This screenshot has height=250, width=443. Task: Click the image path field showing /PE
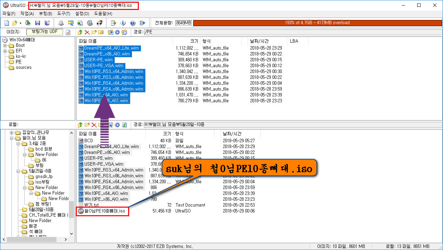(292, 32)
